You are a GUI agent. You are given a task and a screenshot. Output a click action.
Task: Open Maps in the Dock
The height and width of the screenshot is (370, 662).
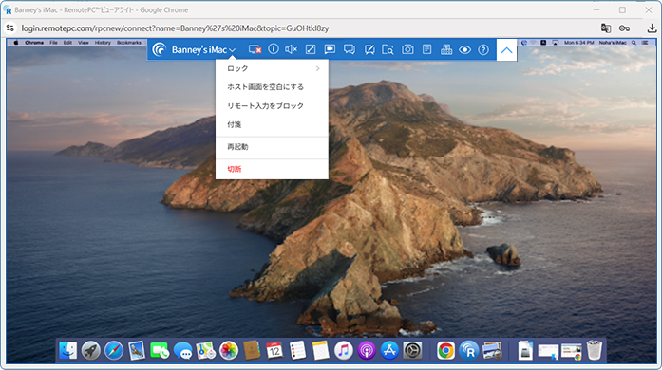[205, 351]
